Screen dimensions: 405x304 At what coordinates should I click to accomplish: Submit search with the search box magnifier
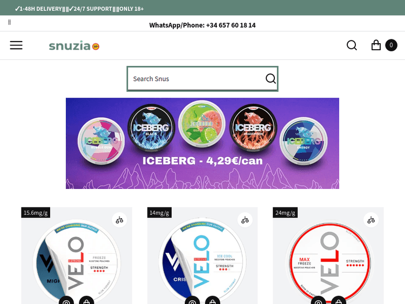[x=271, y=78]
